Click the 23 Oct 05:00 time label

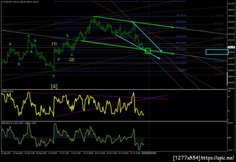[x=123, y=153]
